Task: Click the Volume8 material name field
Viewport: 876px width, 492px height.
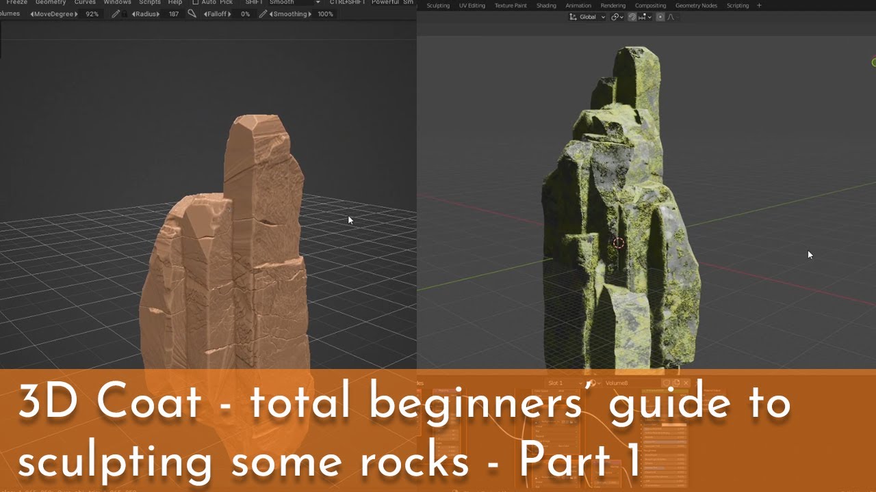Action: (633, 383)
